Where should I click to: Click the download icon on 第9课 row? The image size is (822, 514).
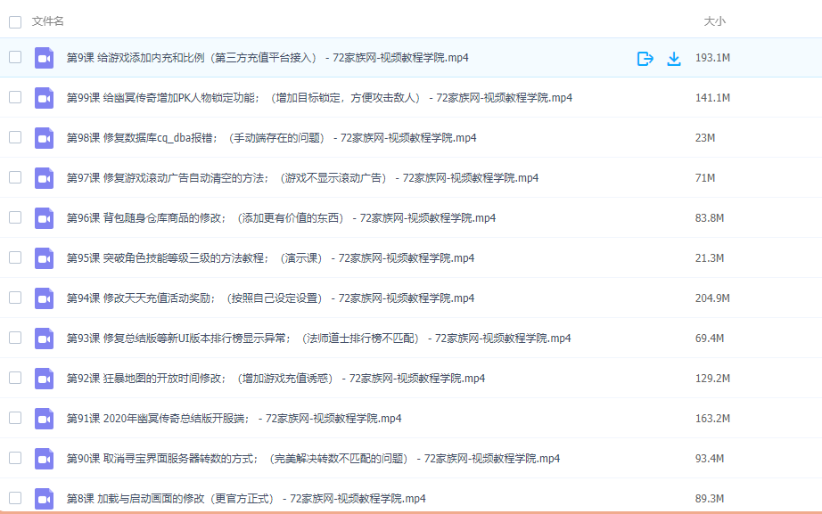coord(674,58)
